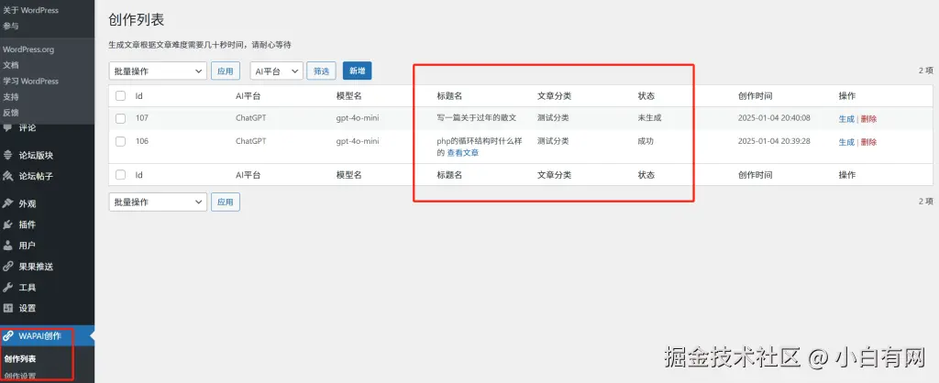Screen dimensions: 939x383
Task: Click the 创作列表 page heading
Action: 136,20
